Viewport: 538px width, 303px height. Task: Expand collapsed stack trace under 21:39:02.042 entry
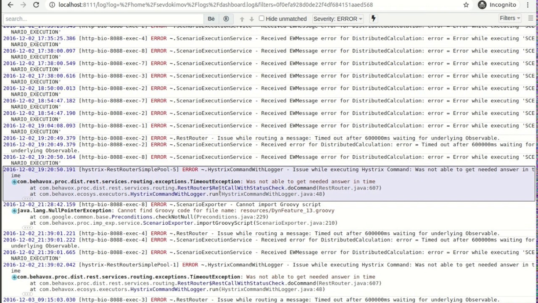[x=27, y=294]
